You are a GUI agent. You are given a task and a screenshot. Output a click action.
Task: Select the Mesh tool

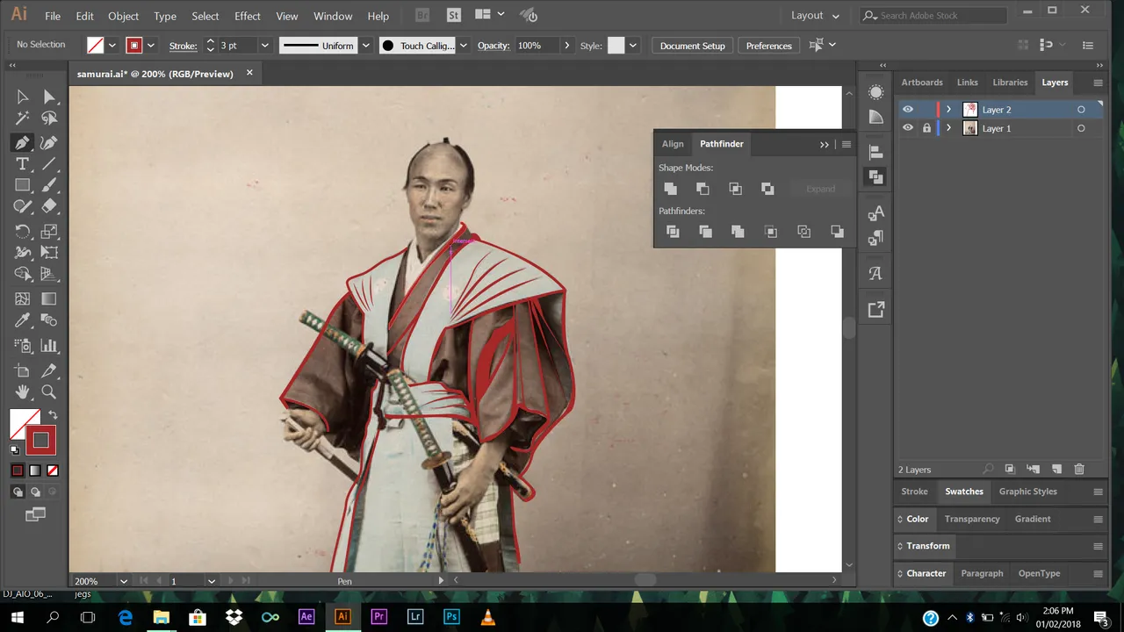click(x=23, y=299)
